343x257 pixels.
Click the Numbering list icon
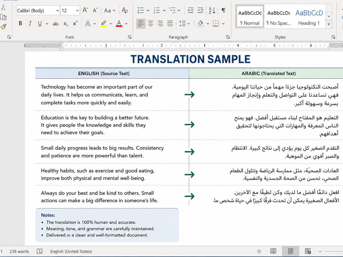pyautogui.click(x=157, y=10)
